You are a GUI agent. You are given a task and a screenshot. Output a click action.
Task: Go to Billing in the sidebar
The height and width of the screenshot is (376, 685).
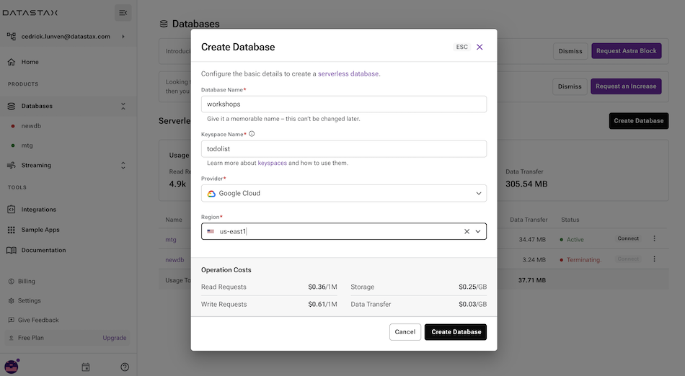coord(27,281)
